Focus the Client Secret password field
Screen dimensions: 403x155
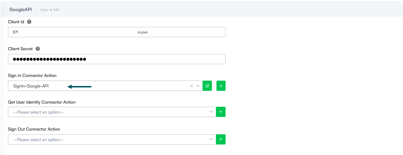pyautogui.click(x=117, y=59)
